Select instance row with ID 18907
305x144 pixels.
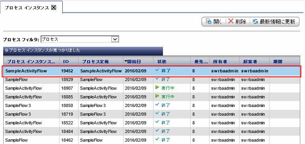click(152, 88)
